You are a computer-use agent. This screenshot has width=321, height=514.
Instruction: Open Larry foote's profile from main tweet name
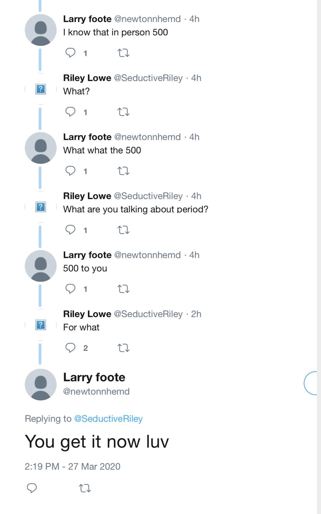(x=94, y=377)
